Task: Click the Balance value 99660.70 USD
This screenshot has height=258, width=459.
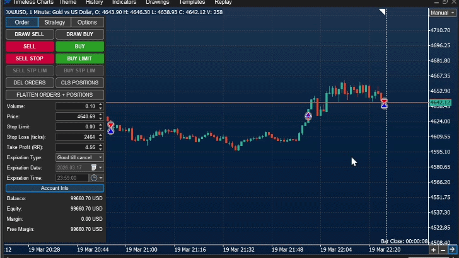Action: point(86,198)
